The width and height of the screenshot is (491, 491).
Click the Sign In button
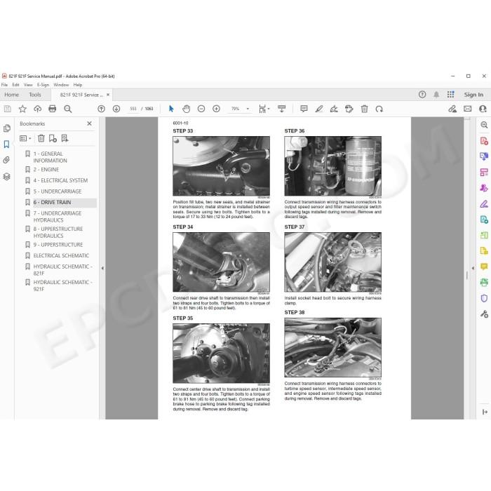473,95
